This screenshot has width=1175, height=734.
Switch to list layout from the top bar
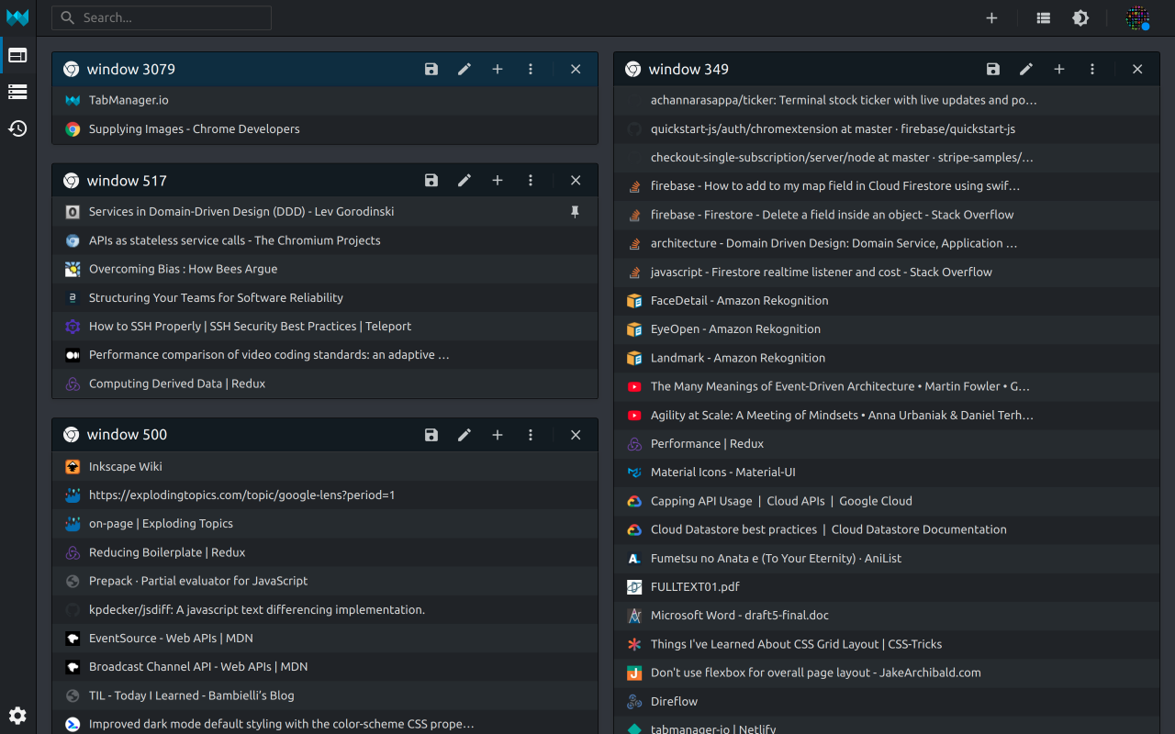point(1043,17)
